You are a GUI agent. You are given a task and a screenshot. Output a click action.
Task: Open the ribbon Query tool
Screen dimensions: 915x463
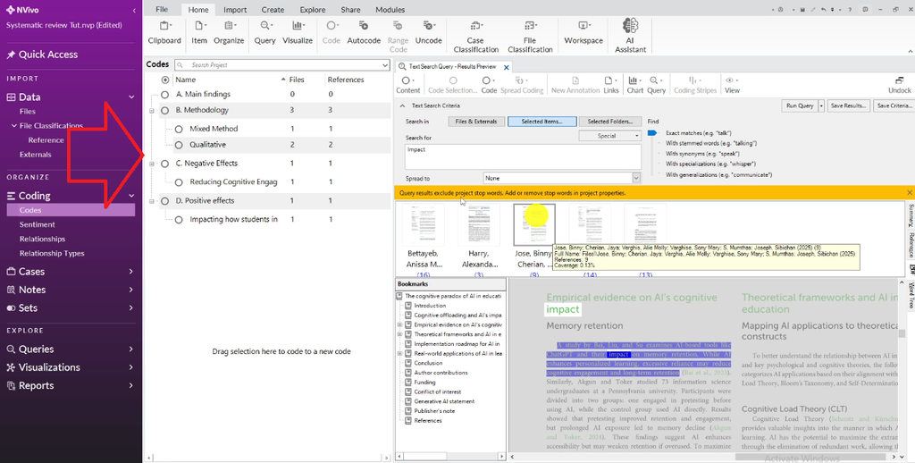(x=264, y=33)
